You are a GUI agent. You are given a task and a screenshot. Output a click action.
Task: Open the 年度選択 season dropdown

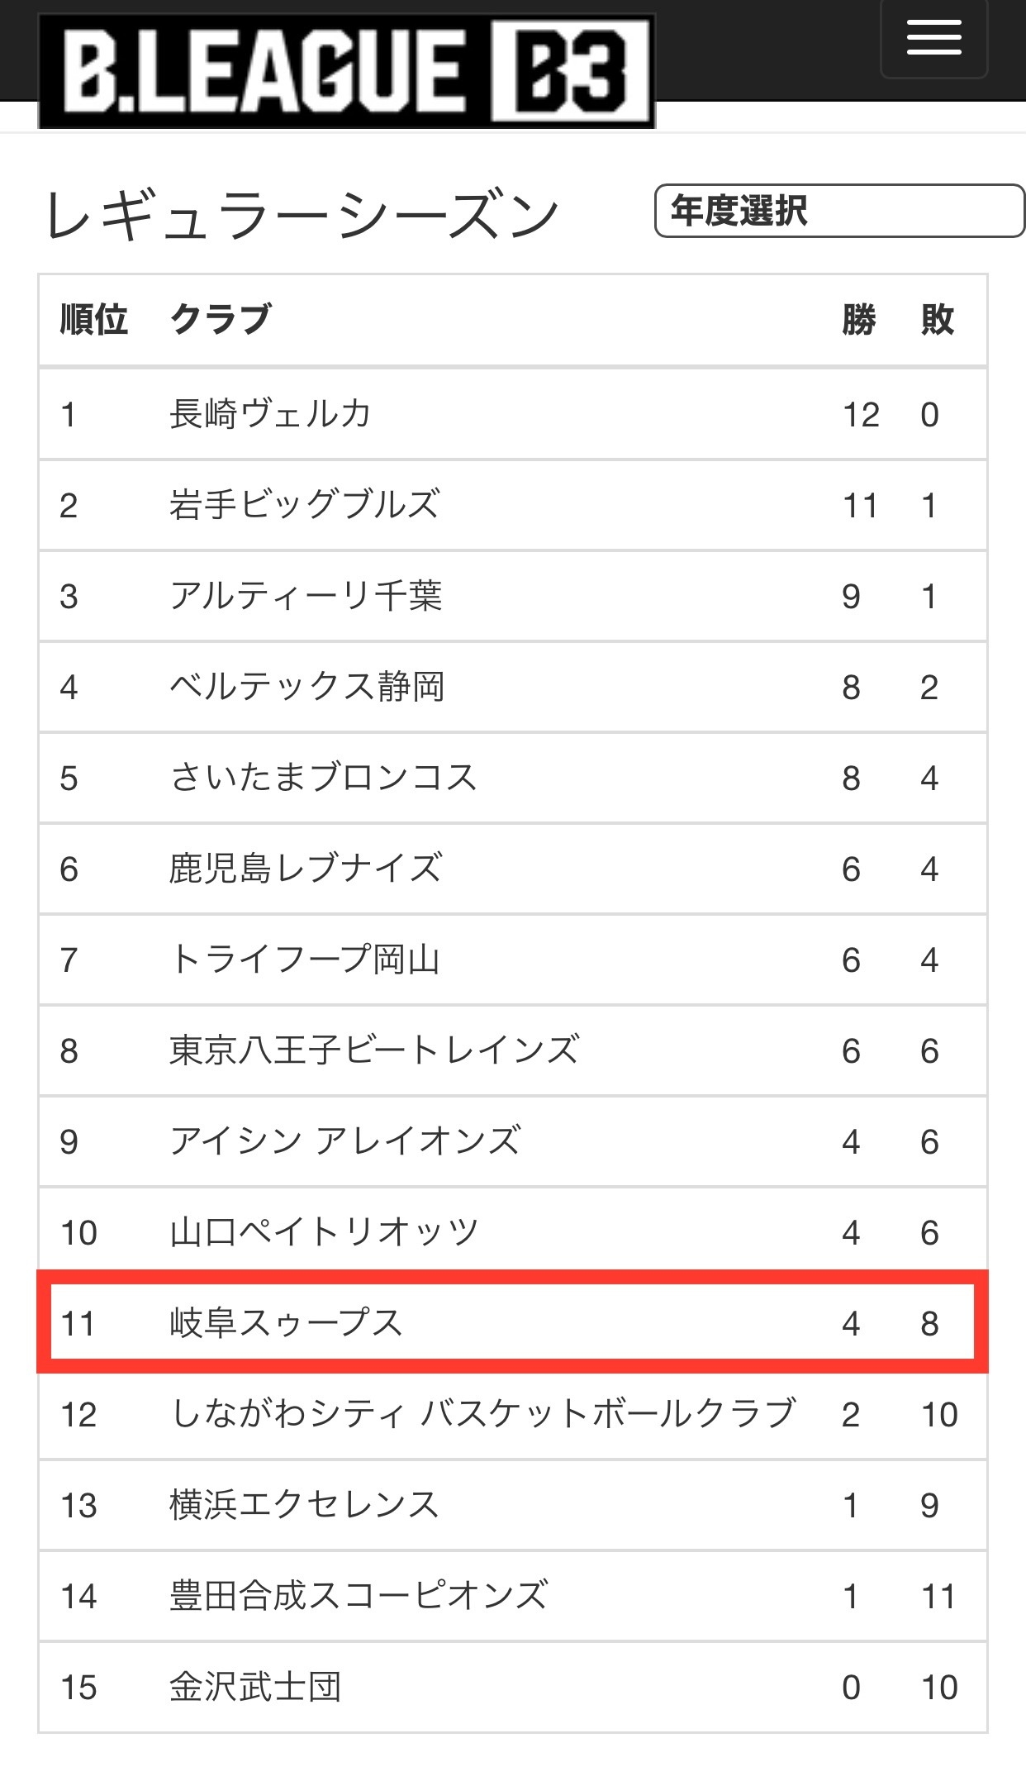839,211
